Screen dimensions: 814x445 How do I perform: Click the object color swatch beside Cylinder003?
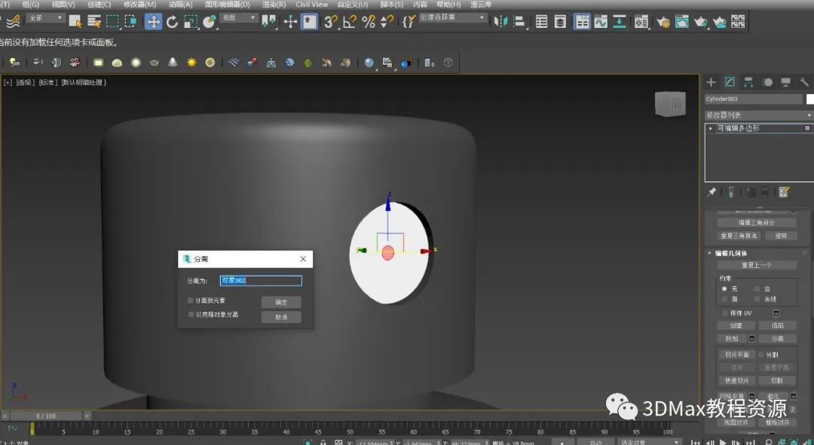[810, 99]
